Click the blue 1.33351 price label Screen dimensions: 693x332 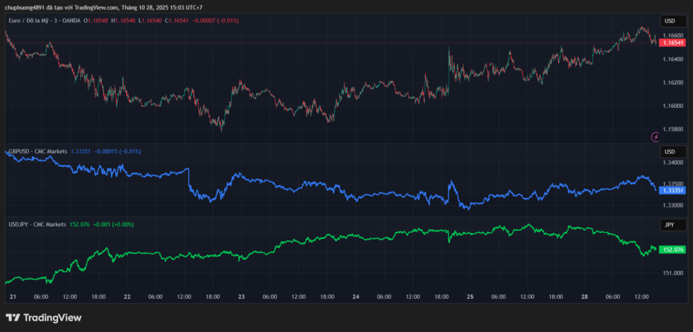coord(672,190)
